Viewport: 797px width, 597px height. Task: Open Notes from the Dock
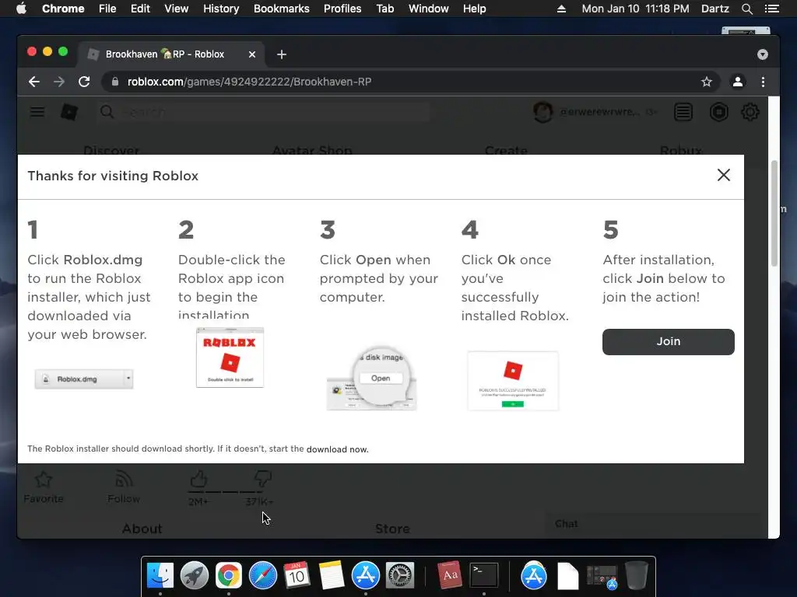[x=332, y=576]
